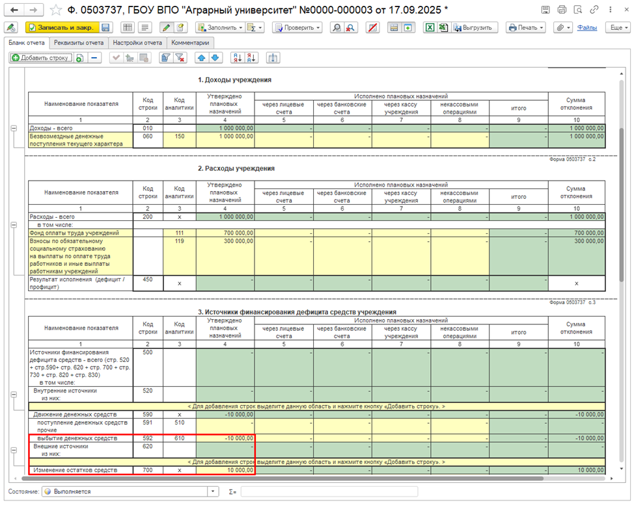Toggle the window with green plus button
This screenshot has height=505, width=634.
[x=408, y=27]
